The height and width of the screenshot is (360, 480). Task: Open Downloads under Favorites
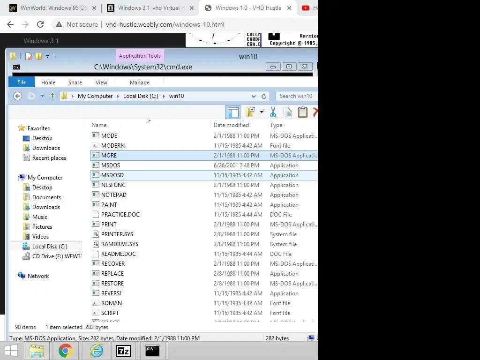pos(46,148)
